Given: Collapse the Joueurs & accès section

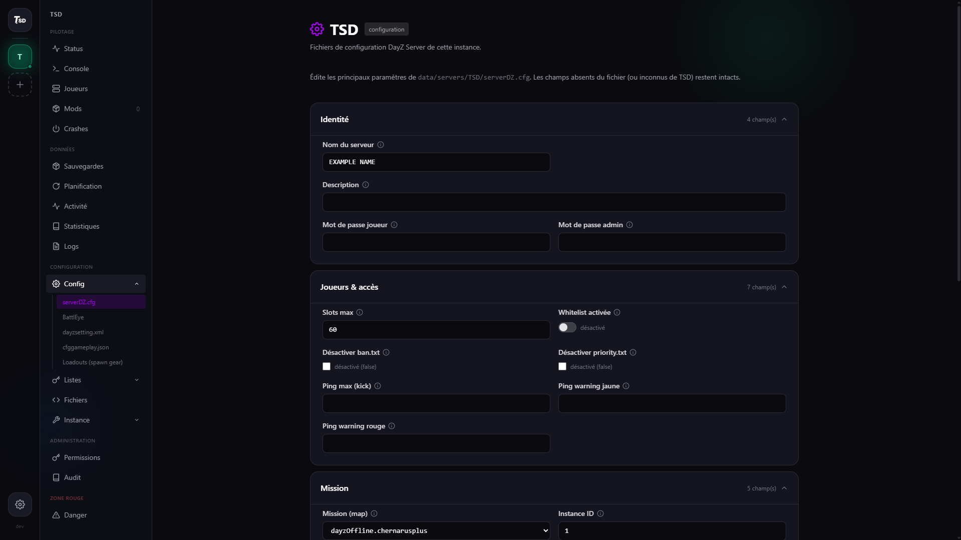Looking at the screenshot, I should point(784,287).
